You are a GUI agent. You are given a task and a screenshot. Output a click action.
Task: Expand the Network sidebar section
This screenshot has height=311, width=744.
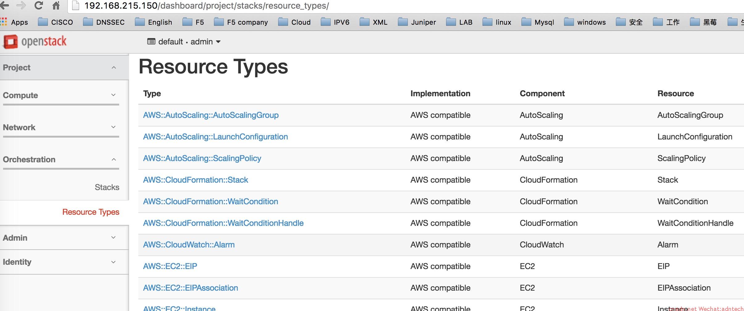coord(61,127)
